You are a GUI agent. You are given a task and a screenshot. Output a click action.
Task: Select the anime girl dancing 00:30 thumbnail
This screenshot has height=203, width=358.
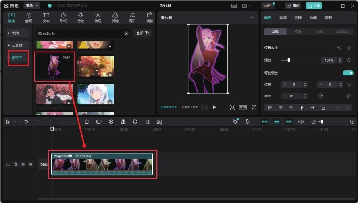coord(54,66)
